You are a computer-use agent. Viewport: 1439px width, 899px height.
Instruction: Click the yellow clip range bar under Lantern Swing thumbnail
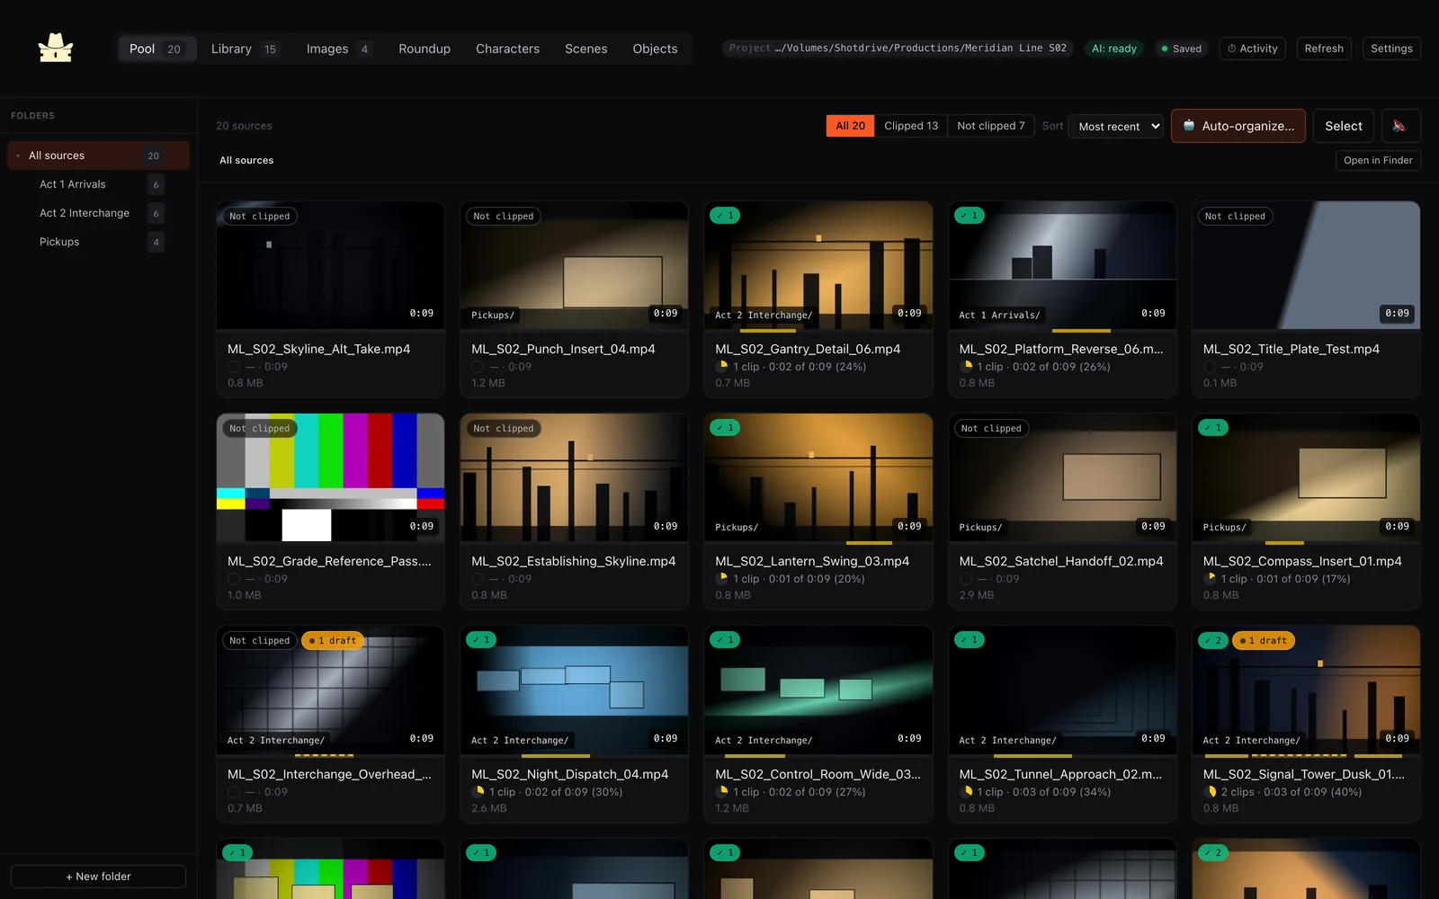coord(869,543)
